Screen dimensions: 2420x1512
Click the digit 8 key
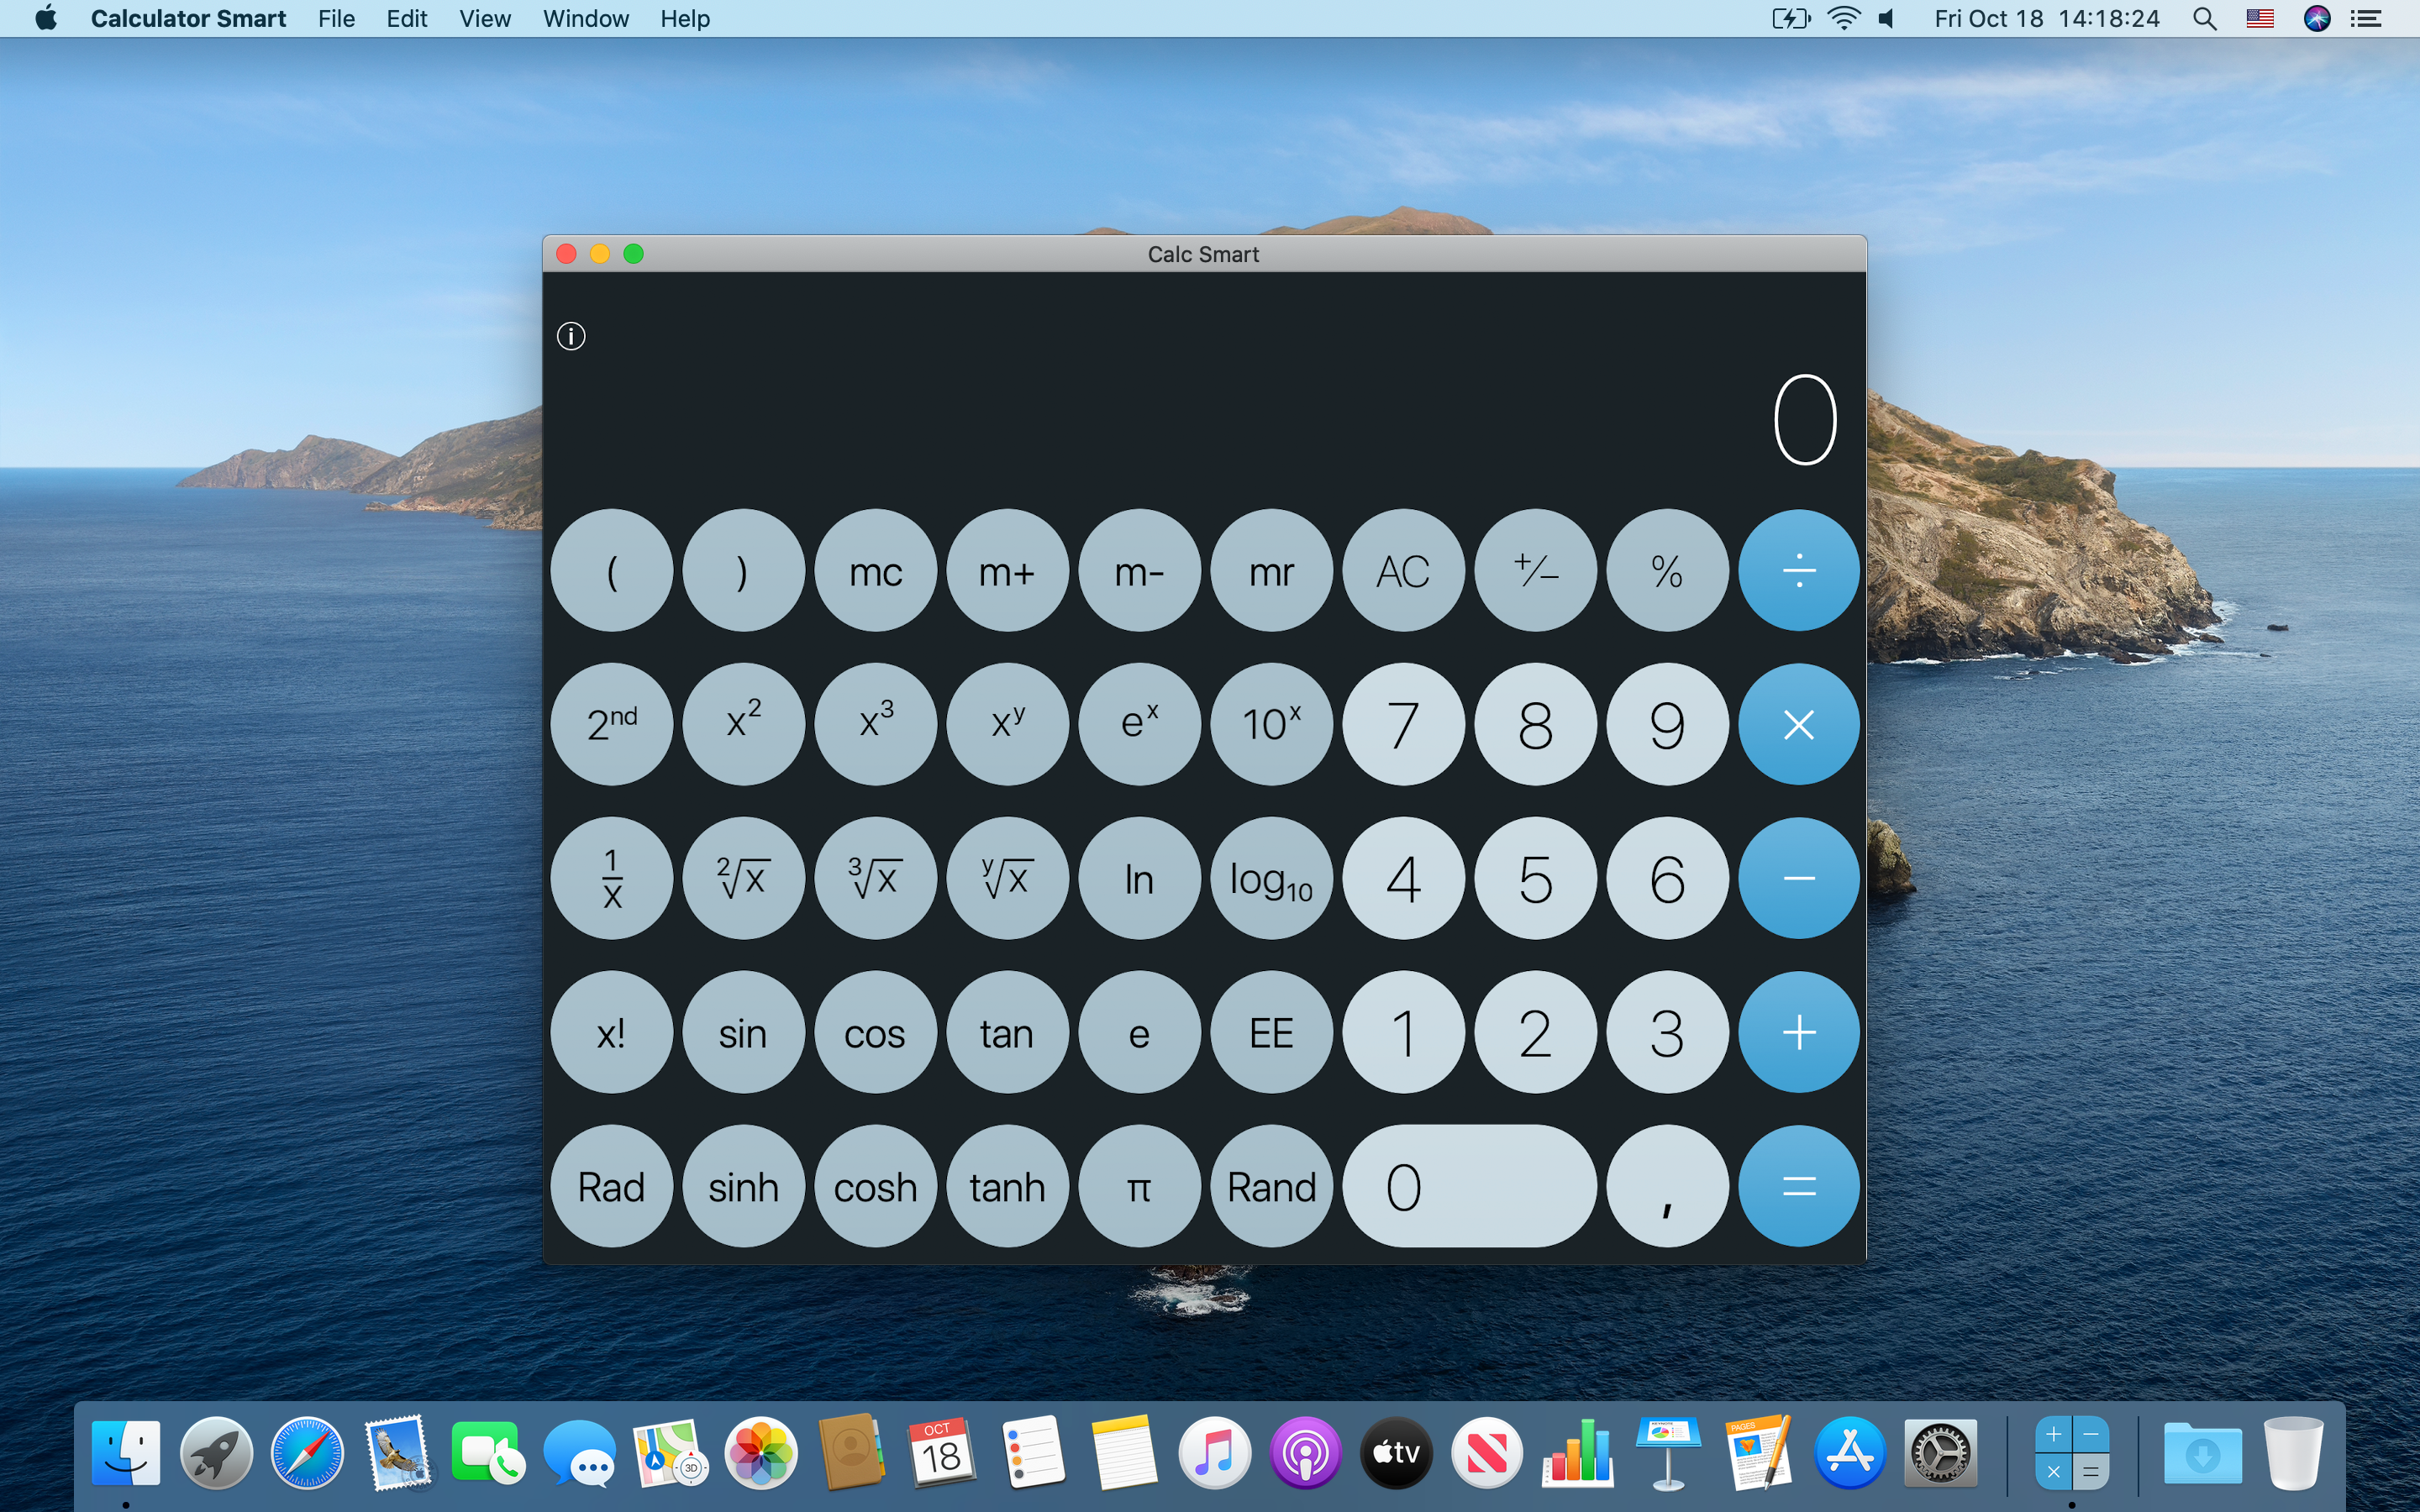tap(1535, 725)
